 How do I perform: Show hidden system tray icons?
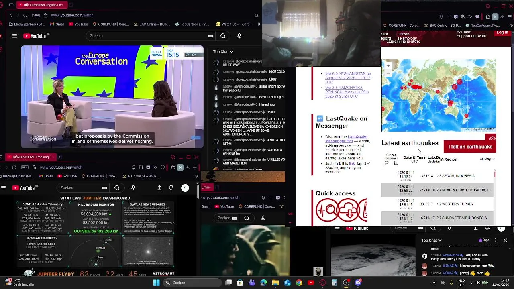pyautogui.click(x=434, y=283)
